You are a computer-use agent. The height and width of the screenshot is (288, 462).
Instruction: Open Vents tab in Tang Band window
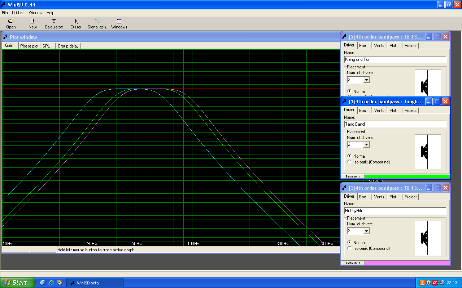tap(379, 111)
